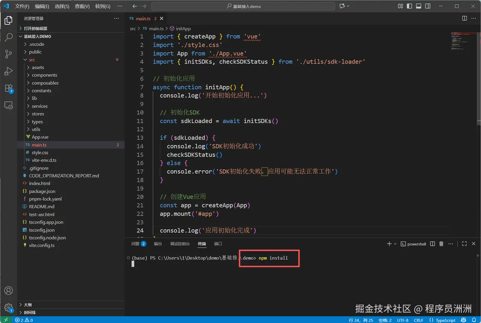Change the UTF-8 file encoding

[402, 320]
